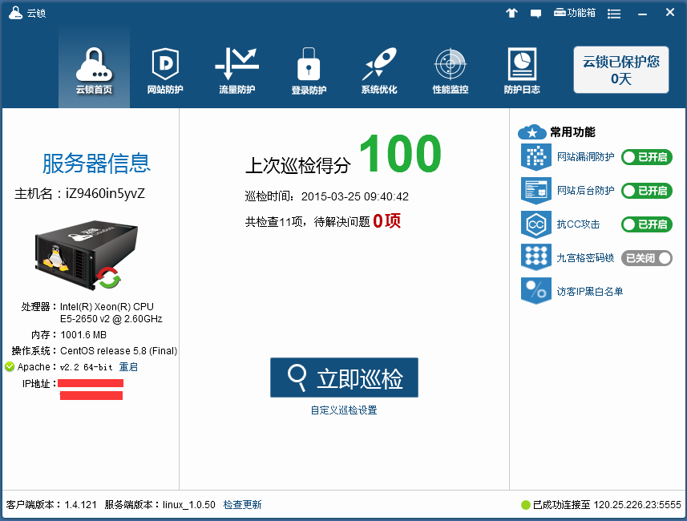The height and width of the screenshot is (521, 687).
Task: Click the 检查更新 link
Action: pos(242,505)
